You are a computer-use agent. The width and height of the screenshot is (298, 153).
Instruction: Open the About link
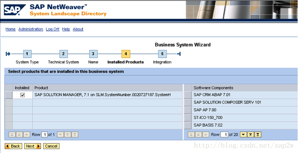coord(78,29)
